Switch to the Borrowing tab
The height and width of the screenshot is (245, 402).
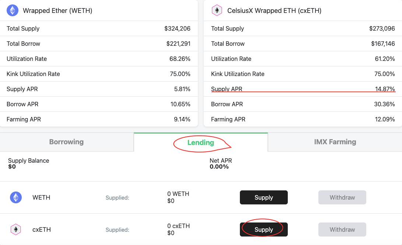pyautogui.click(x=66, y=142)
